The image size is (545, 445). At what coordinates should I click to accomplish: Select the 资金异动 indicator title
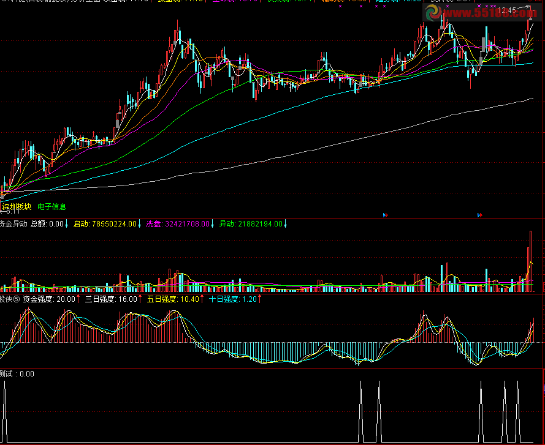(13, 224)
